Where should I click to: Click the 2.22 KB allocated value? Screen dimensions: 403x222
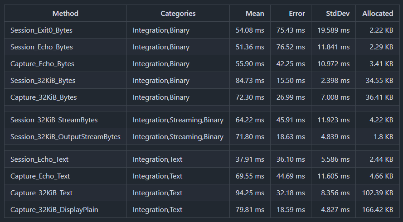[x=381, y=30]
